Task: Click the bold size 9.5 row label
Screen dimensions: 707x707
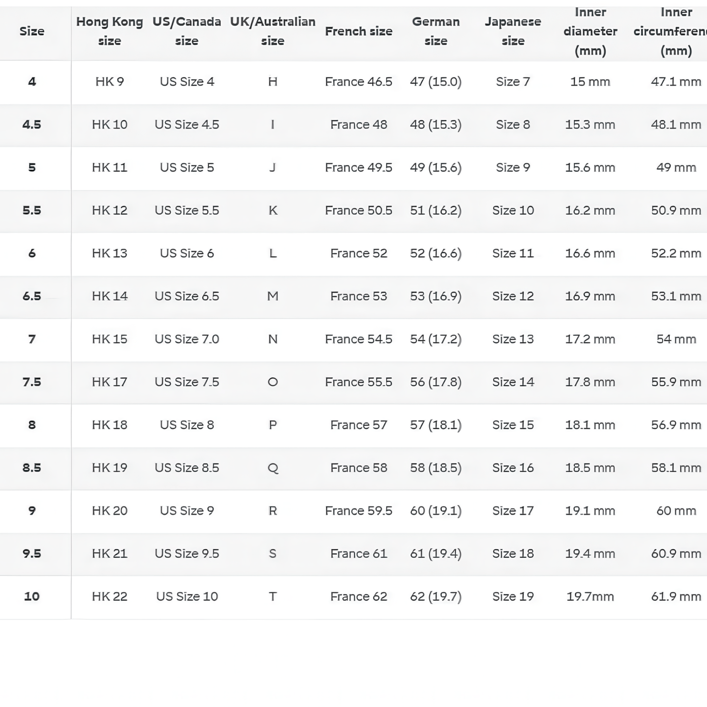Action: point(32,554)
